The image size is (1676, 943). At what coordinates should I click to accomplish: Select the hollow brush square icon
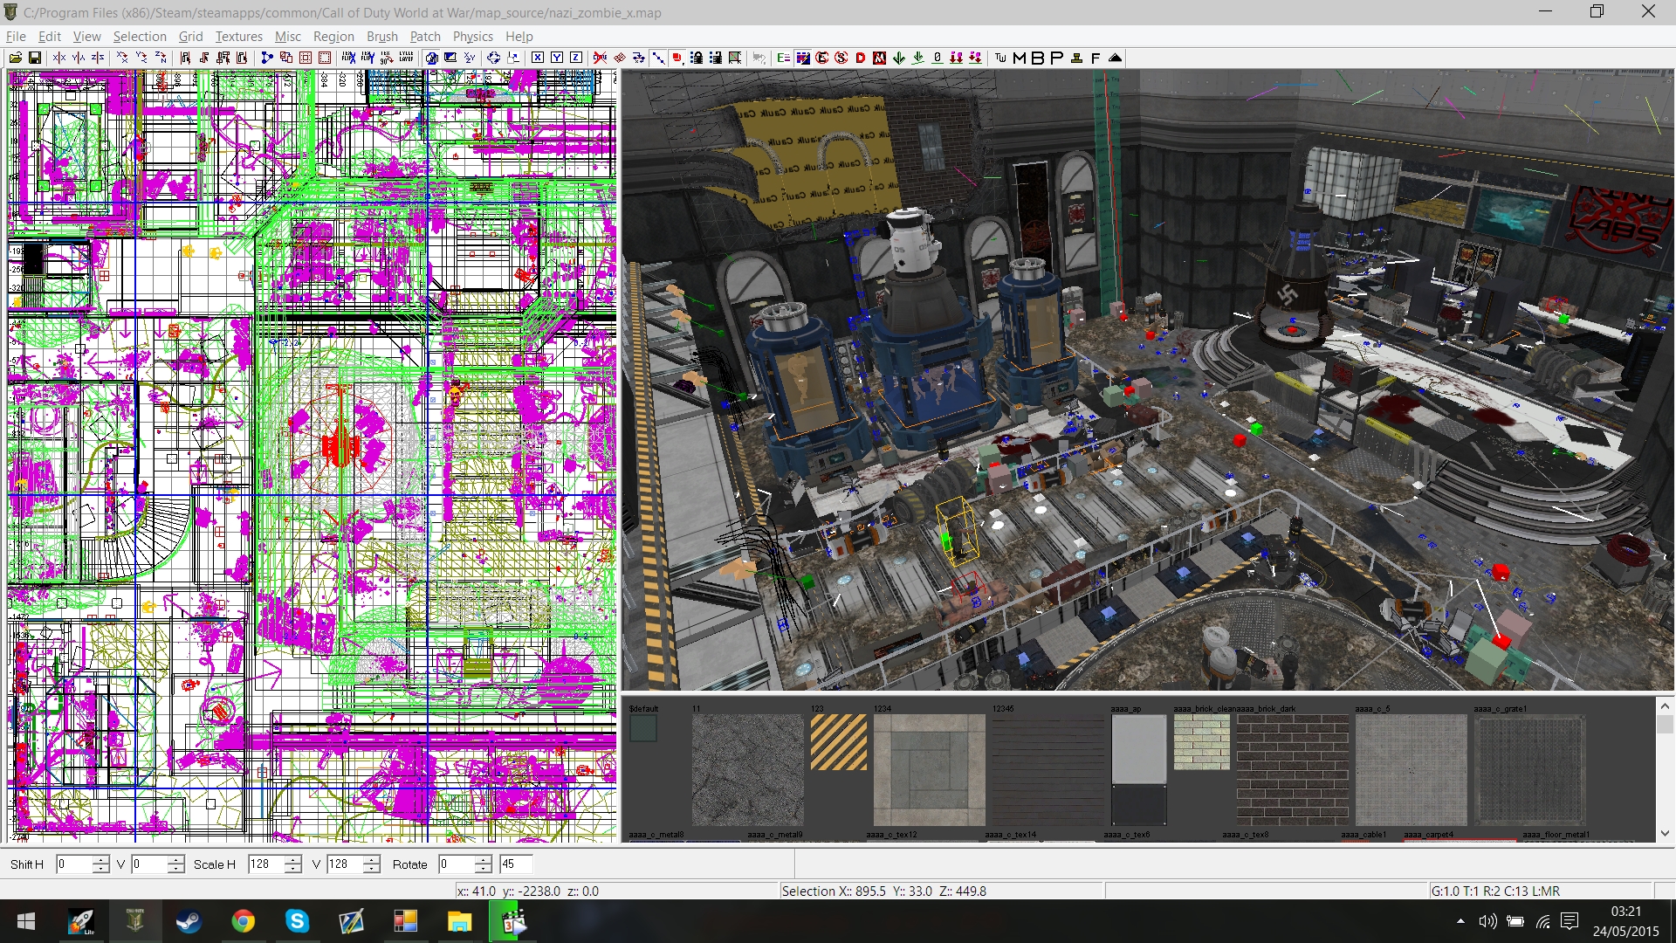click(x=306, y=58)
